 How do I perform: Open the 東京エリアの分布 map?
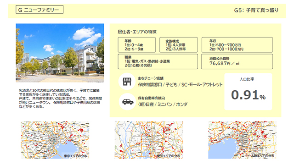[x=55, y=140]
